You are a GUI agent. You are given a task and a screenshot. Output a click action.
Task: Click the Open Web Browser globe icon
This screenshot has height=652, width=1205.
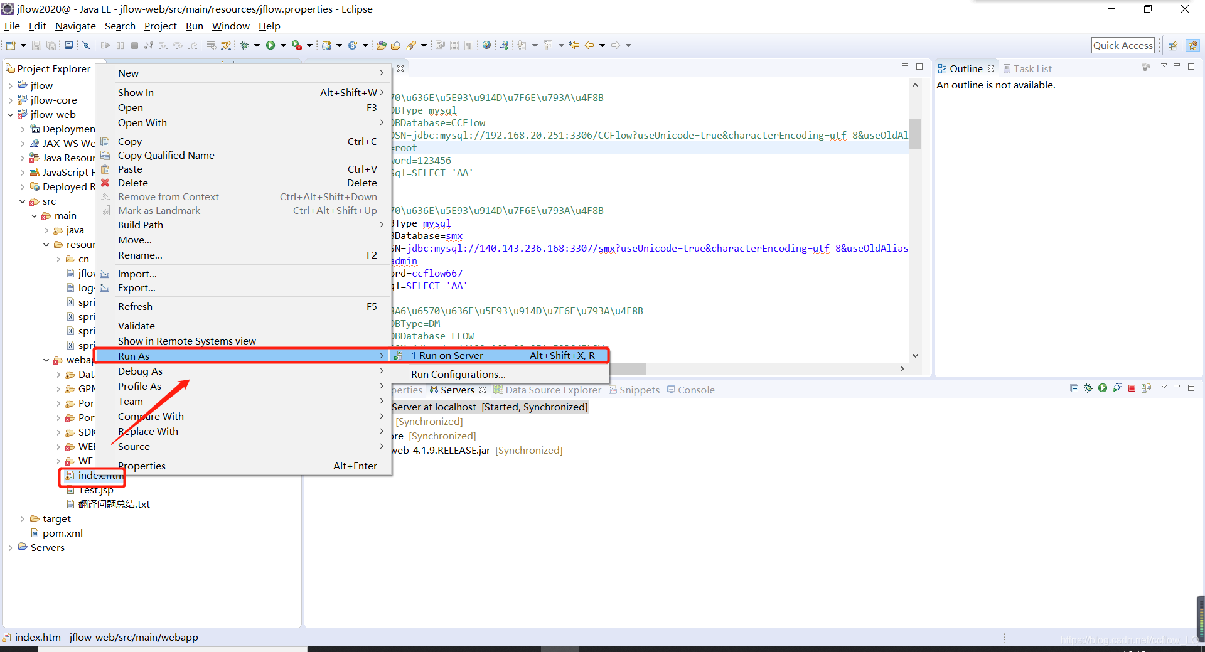coord(486,45)
